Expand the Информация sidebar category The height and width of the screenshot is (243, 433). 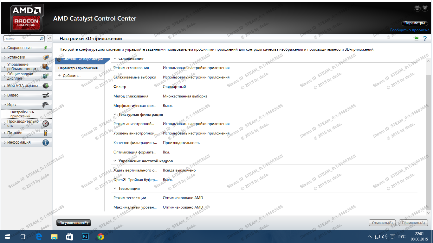[26, 142]
